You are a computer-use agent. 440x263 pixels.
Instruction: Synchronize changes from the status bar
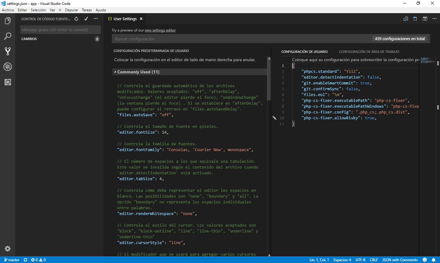pos(25,260)
